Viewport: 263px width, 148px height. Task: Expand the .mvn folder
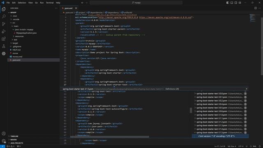coord(11,16)
